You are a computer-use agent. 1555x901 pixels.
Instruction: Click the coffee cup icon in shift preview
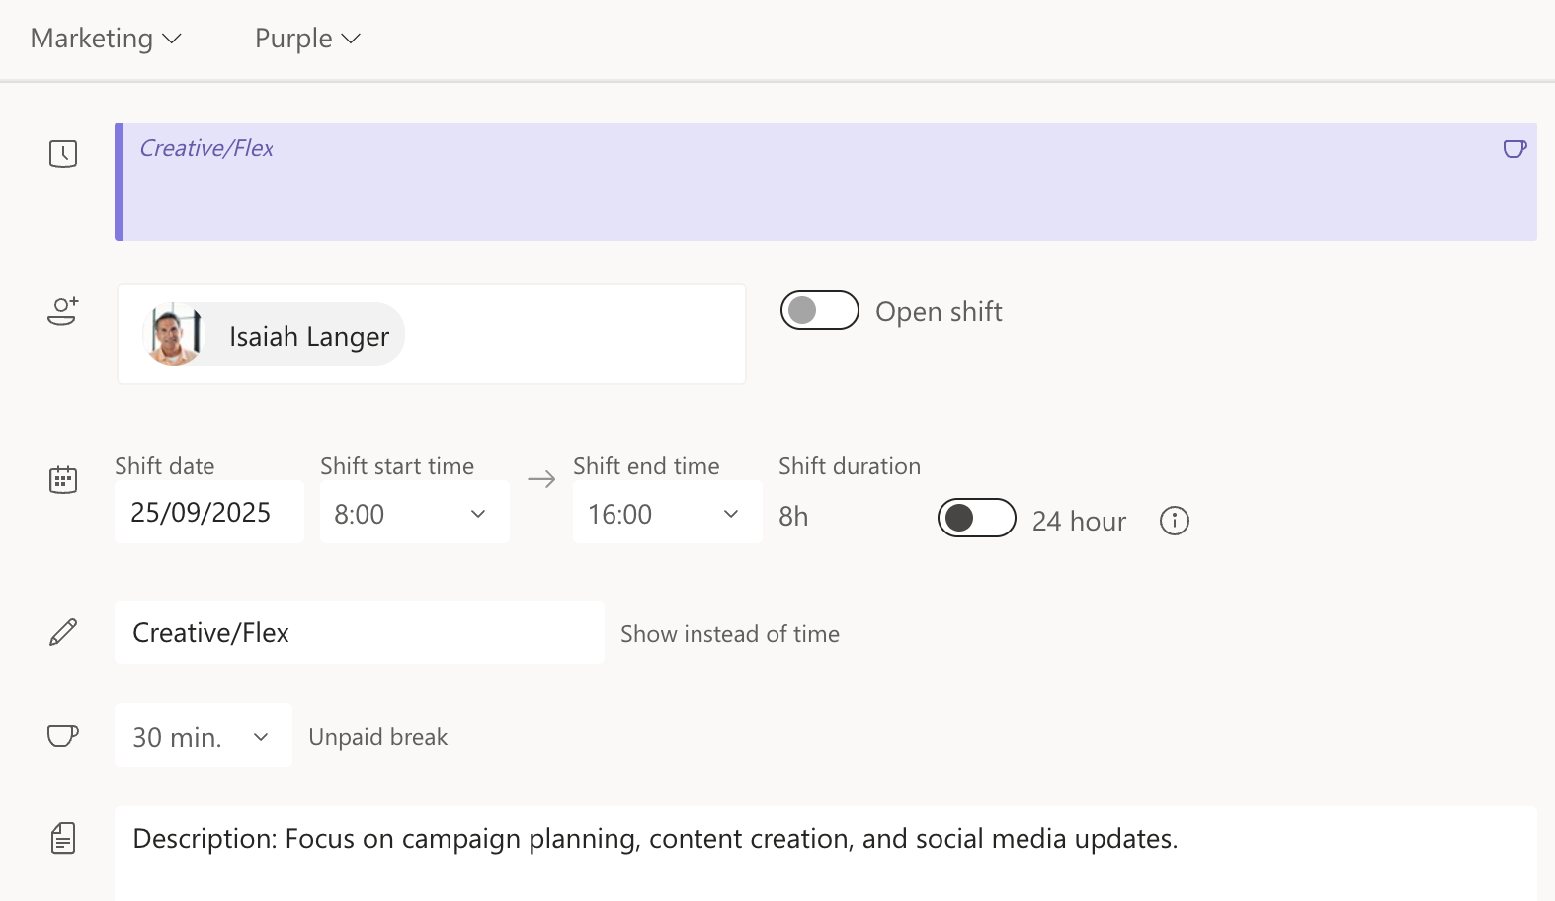pos(1514,149)
